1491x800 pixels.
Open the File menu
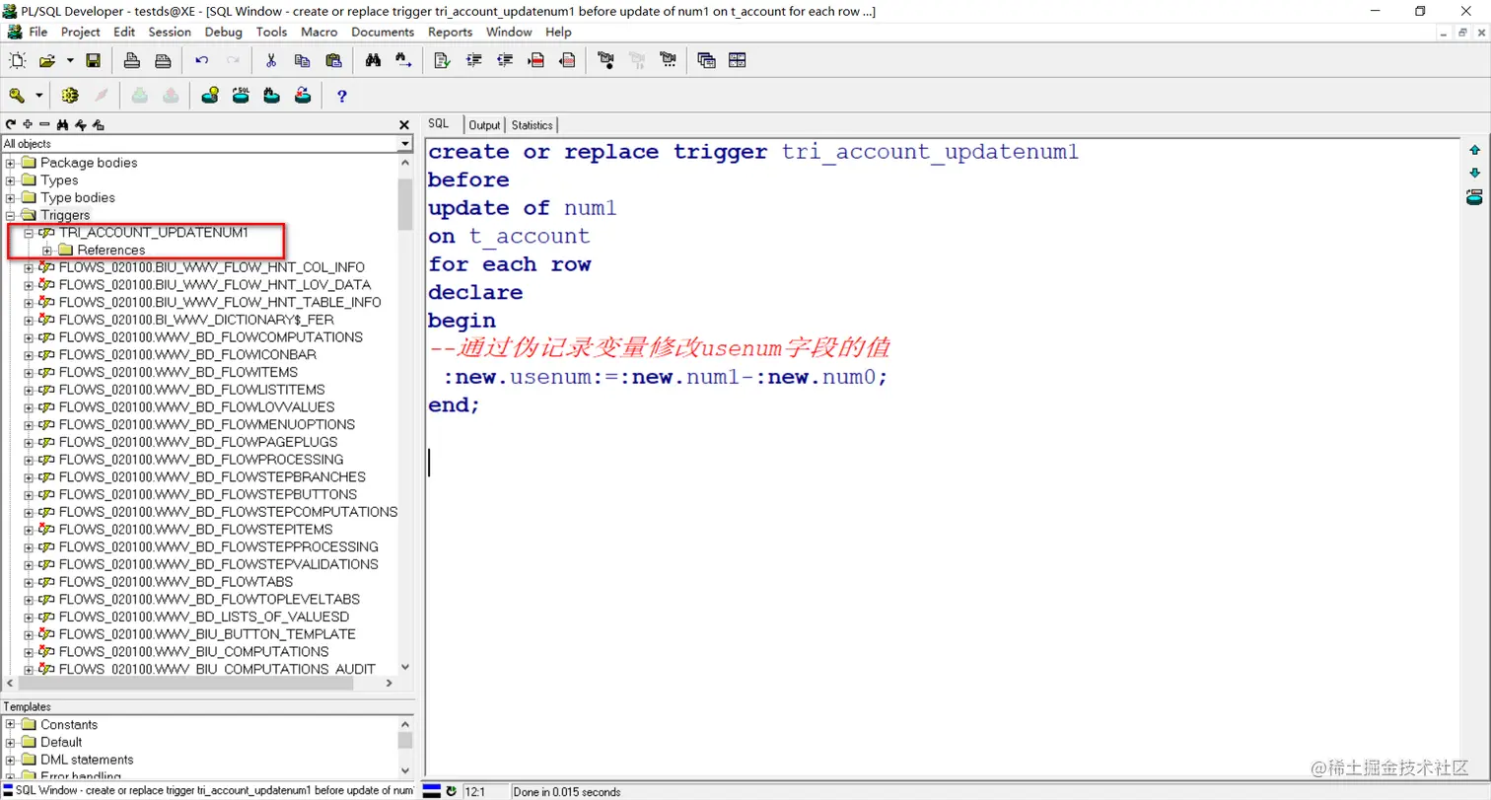click(x=38, y=32)
